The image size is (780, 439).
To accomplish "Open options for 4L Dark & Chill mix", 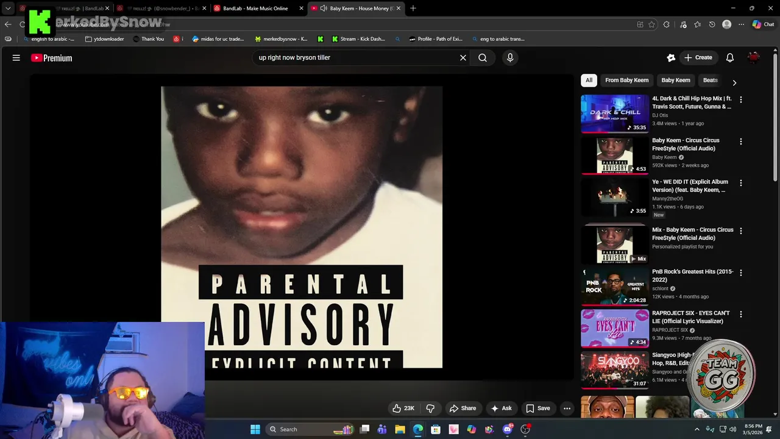I will 741,99.
